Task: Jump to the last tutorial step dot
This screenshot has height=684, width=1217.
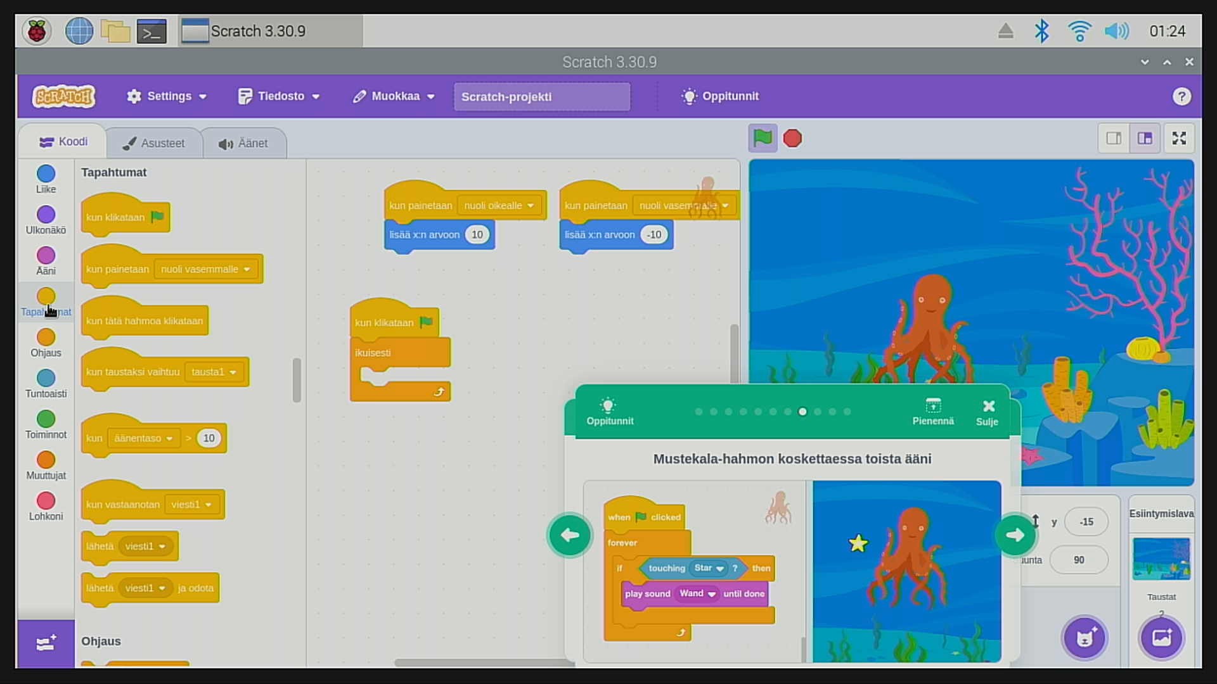Action: point(847,412)
